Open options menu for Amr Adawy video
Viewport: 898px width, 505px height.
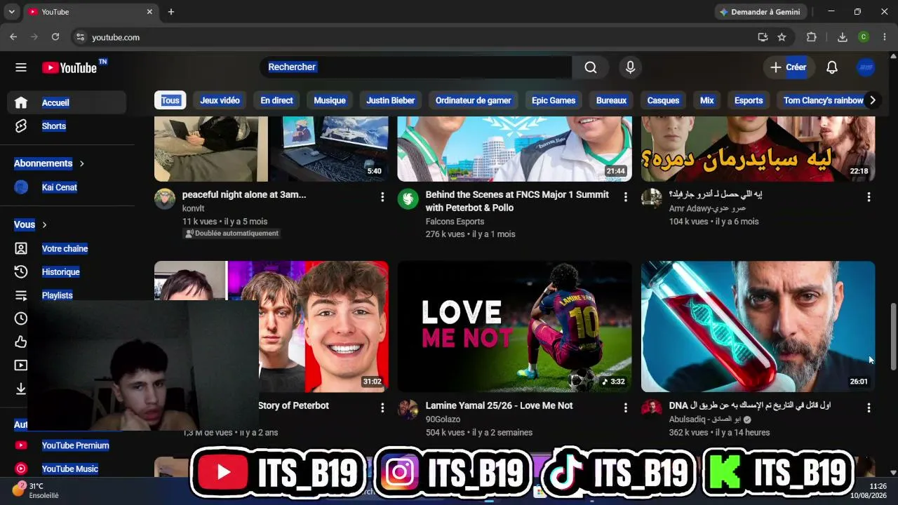[869, 197]
